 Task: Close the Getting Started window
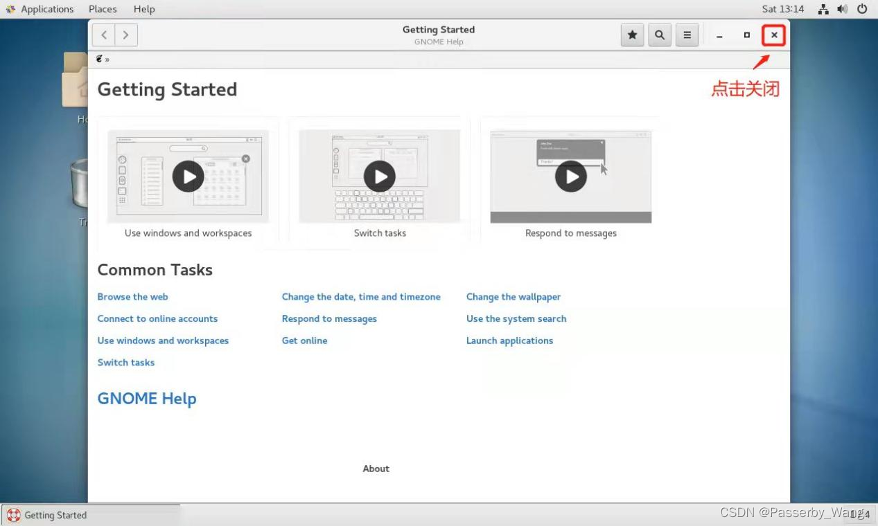click(774, 35)
